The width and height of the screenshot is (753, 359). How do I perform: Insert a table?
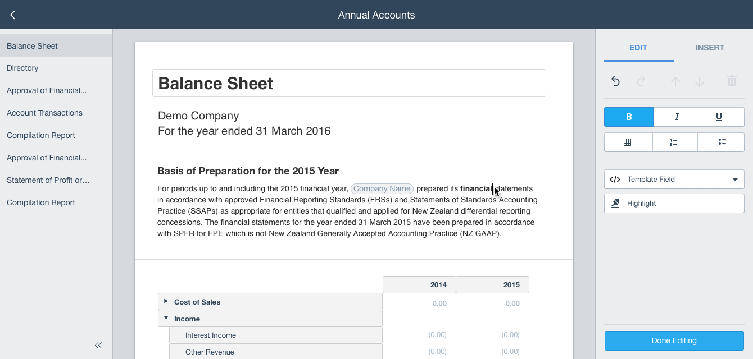[x=628, y=142]
